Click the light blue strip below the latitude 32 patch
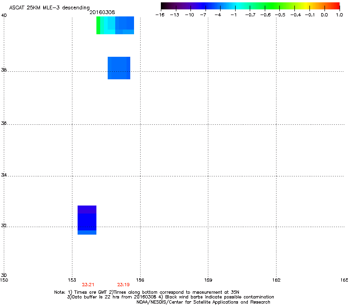Image resolution: width=348 pixels, height=305 pixels. click(87, 232)
